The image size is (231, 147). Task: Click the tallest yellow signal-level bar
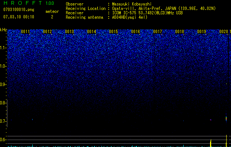point(226,141)
